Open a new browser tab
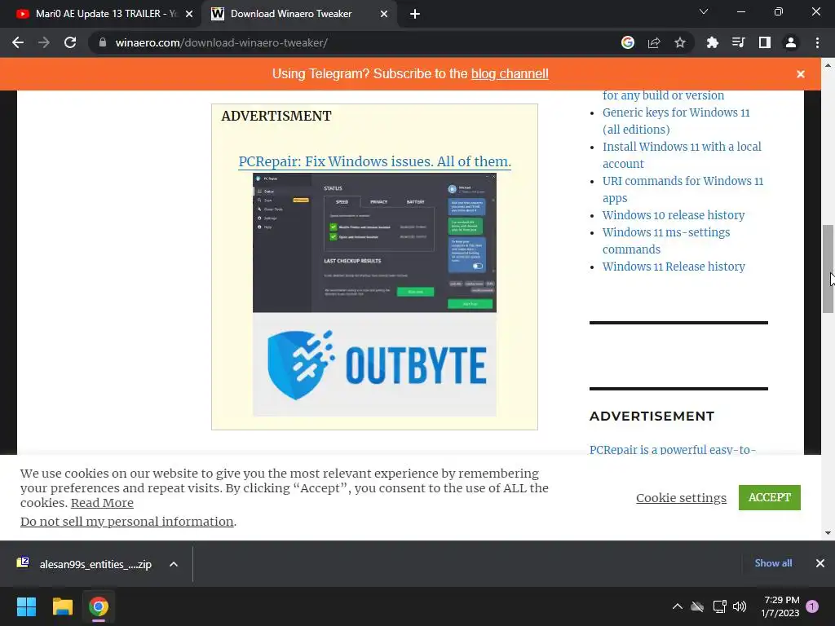The height and width of the screenshot is (626, 835). click(x=415, y=14)
